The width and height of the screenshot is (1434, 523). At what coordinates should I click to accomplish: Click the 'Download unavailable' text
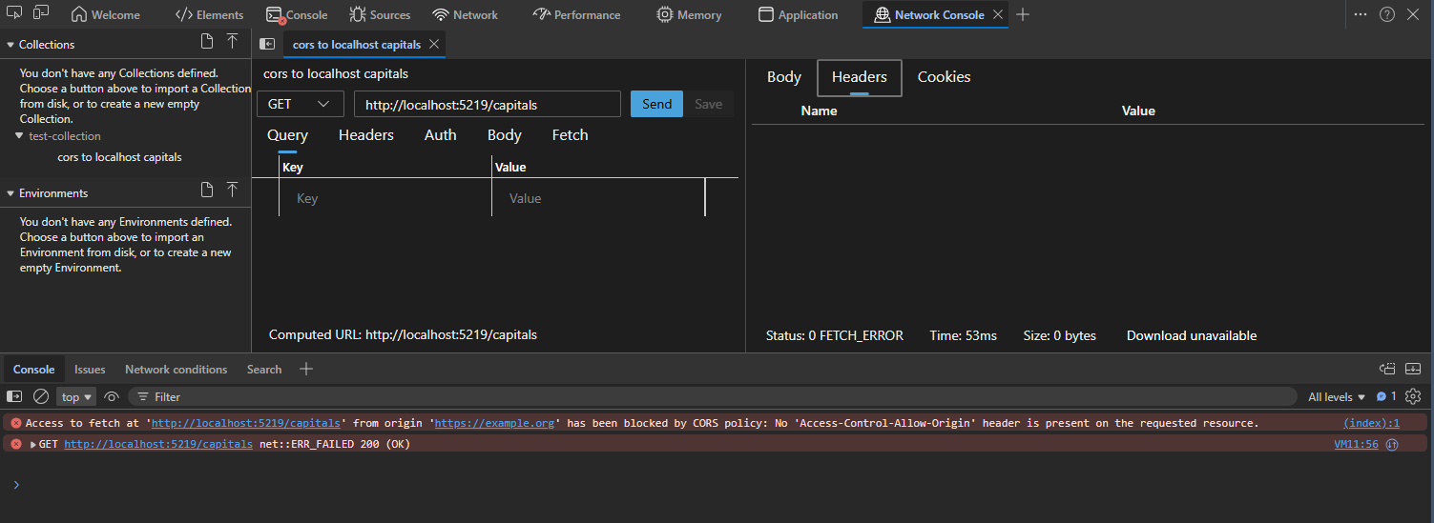(x=1191, y=335)
